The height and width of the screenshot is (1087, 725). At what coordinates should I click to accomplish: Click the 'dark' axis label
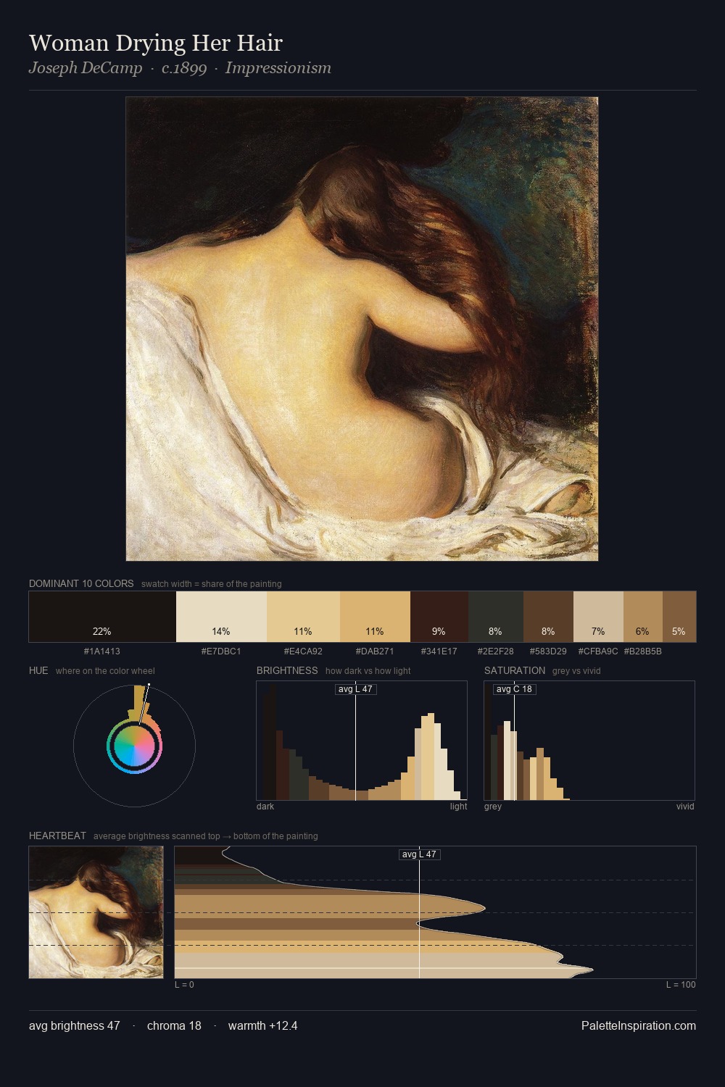tap(265, 807)
